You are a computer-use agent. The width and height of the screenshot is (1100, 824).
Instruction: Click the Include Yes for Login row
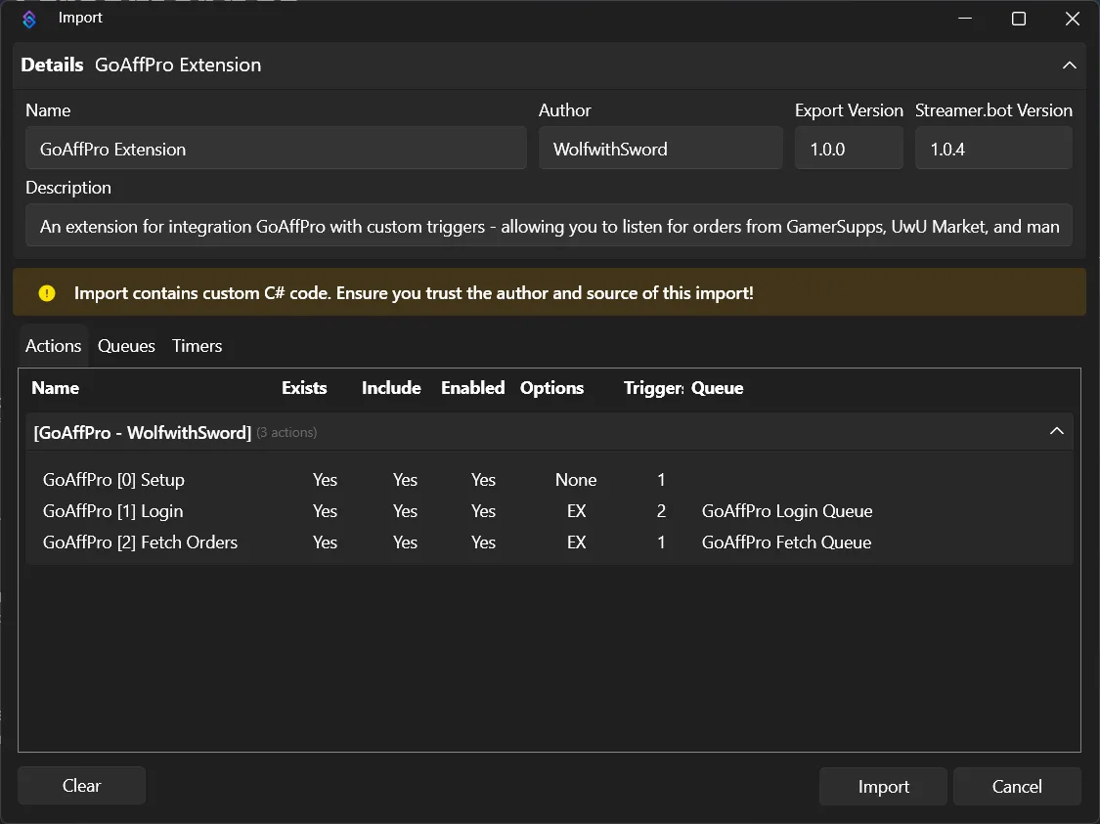tap(405, 511)
